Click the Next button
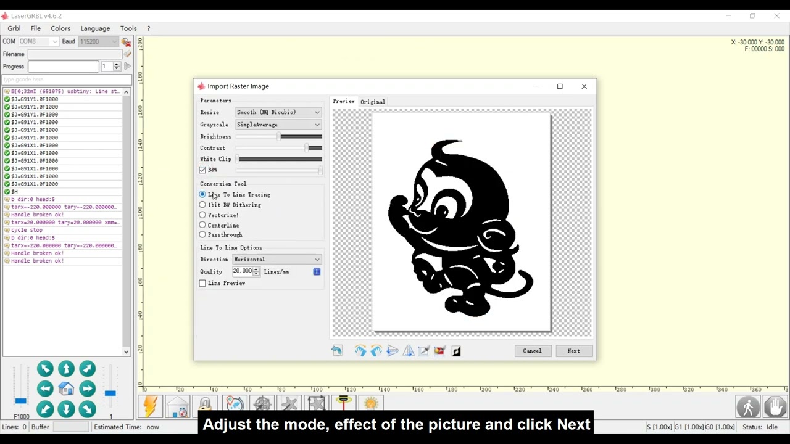 (x=573, y=351)
